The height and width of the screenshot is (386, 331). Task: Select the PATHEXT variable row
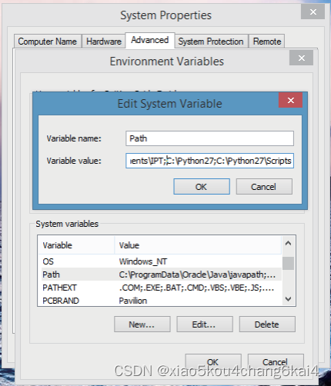click(159, 288)
